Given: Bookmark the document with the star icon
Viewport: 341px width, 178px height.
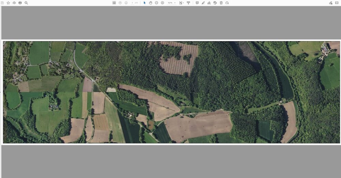Looking at the screenshot, I should [8, 3].
